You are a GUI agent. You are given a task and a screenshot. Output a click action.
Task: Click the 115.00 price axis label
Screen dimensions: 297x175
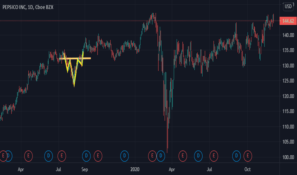288,111
